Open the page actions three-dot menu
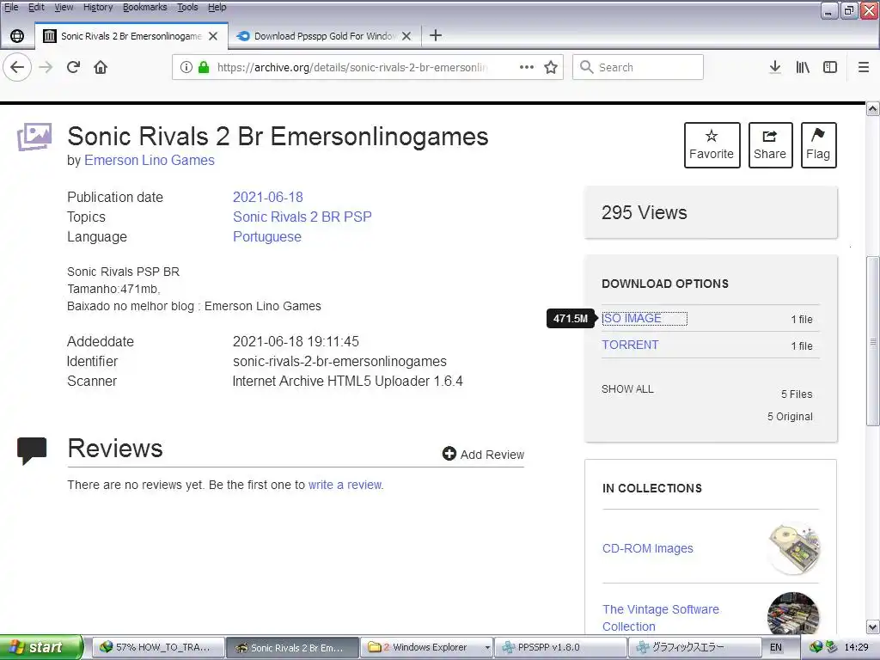The height and width of the screenshot is (660, 880). point(527,67)
